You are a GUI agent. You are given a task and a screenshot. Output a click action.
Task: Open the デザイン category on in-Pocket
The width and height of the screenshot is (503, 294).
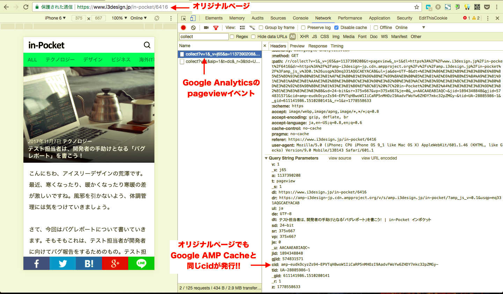(x=93, y=60)
